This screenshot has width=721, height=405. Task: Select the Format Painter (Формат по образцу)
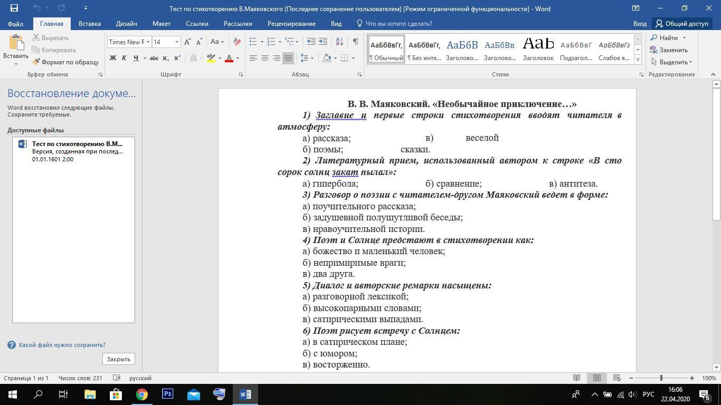[x=65, y=62]
